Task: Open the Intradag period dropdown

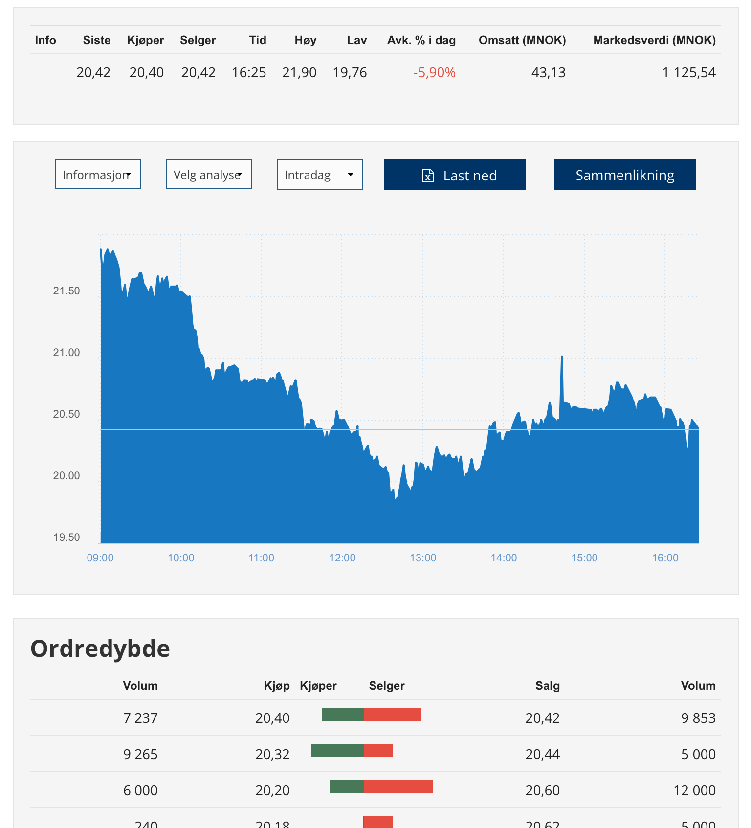Action: 320,174
